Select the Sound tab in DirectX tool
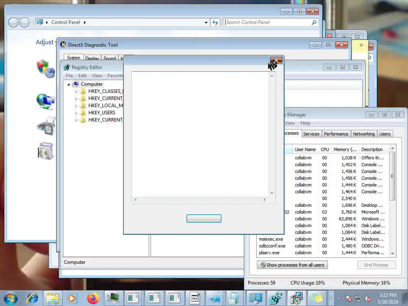 [x=110, y=58]
